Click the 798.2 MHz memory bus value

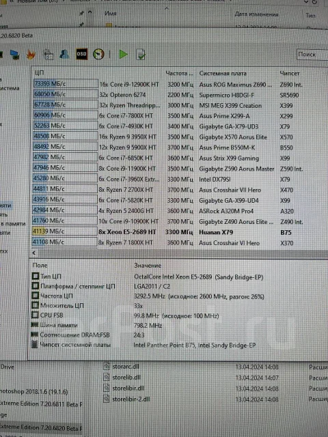148,326
